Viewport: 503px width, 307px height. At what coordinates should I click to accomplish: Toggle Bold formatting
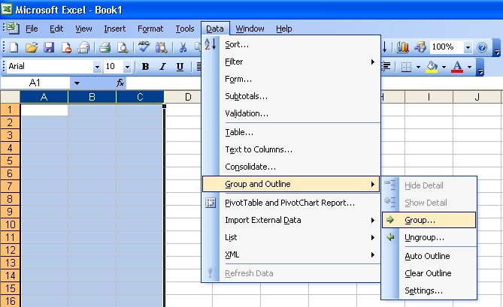pos(145,67)
